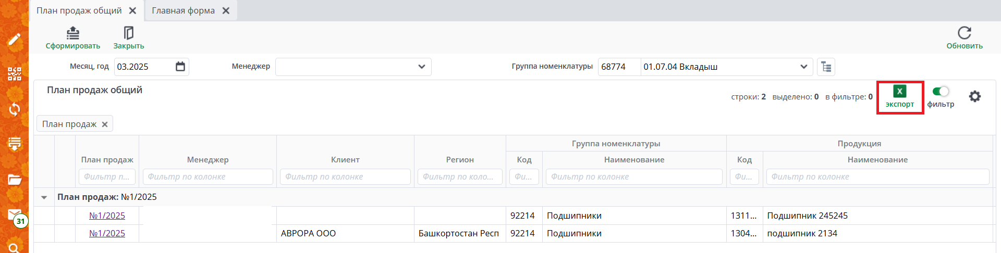Image resolution: width=1001 pixels, height=253 pixels.
Task: Expand the Менеджер dropdown
Action: [x=421, y=67]
